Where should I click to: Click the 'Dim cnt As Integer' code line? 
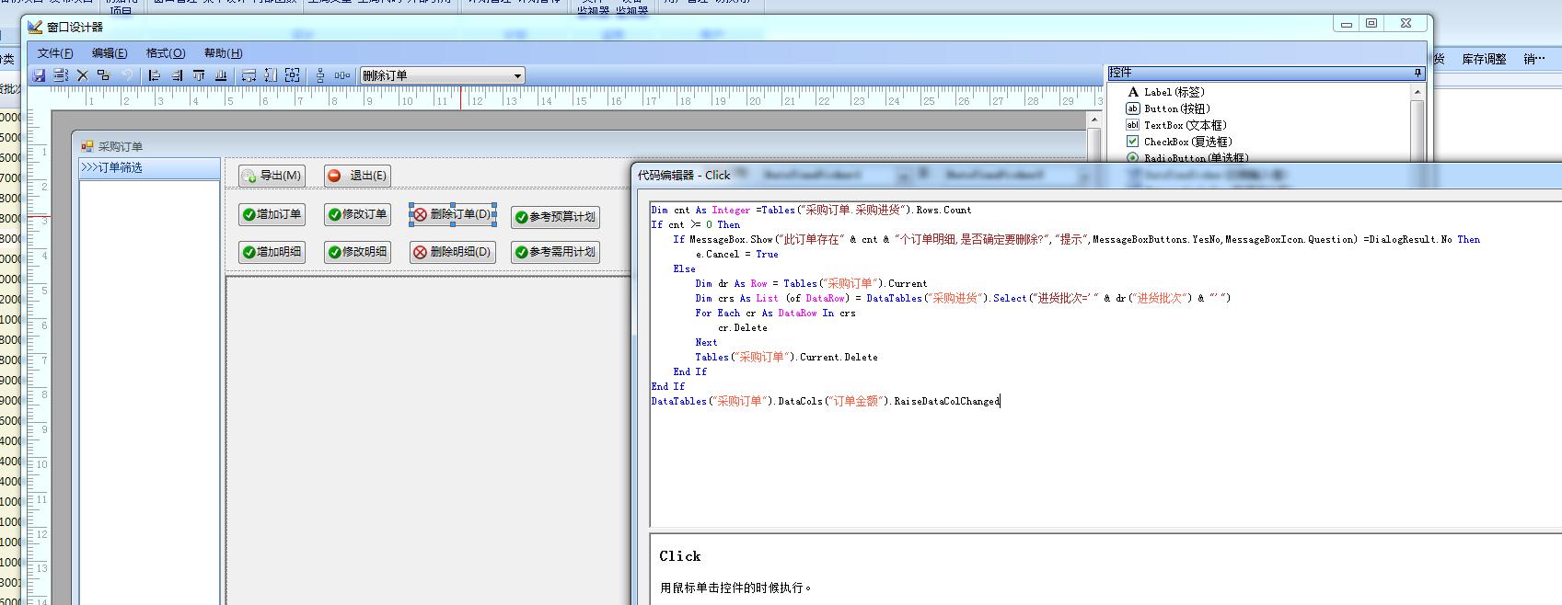(811, 210)
